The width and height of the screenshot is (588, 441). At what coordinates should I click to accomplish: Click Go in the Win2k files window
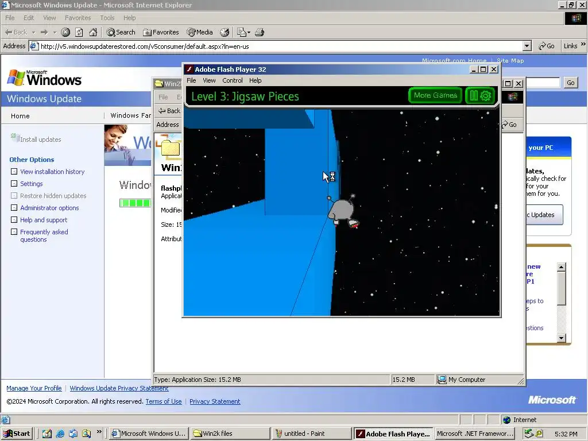click(510, 125)
